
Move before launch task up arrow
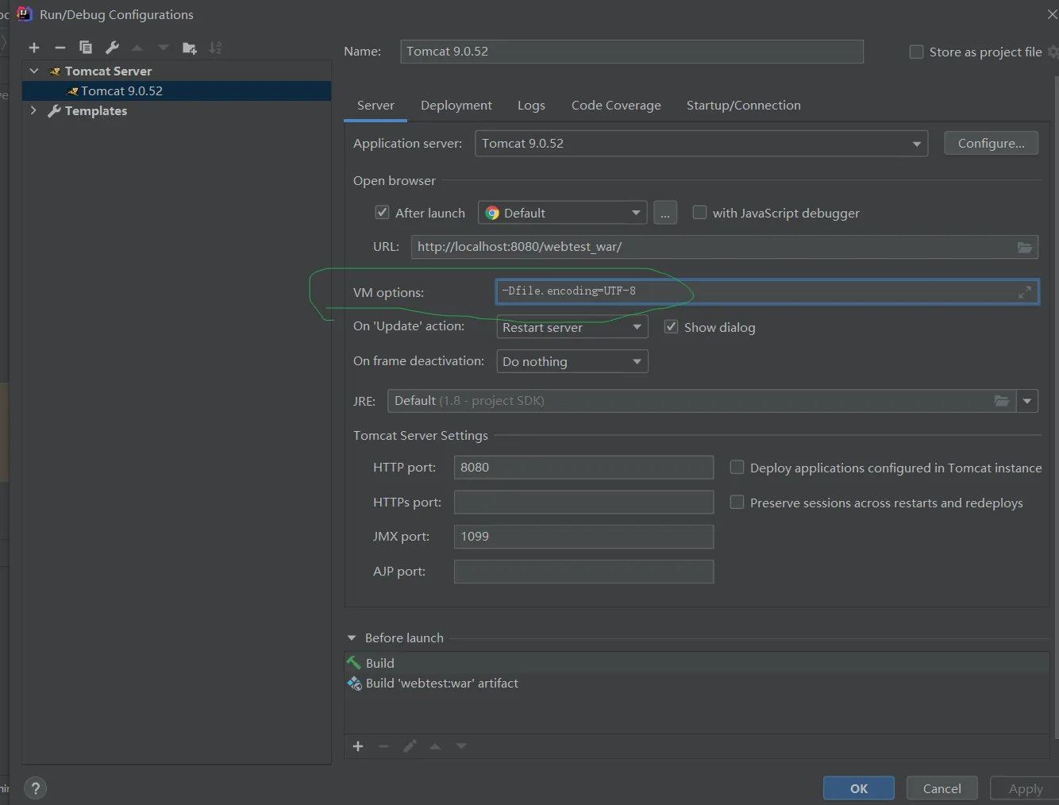coord(435,746)
